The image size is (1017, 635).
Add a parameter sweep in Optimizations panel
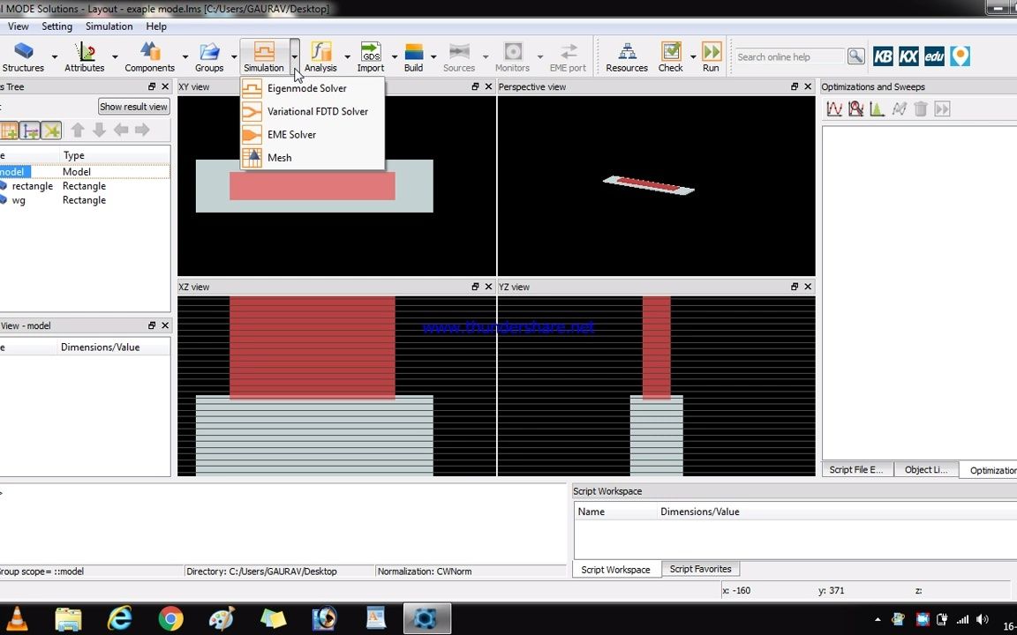[835, 108]
